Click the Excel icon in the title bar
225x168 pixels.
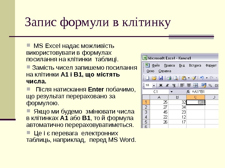(145, 58)
